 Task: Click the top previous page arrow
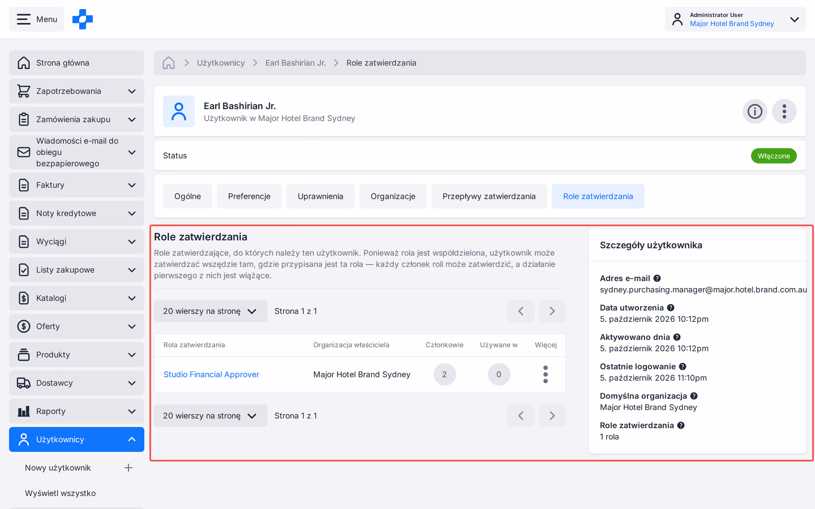[x=521, y=311]
